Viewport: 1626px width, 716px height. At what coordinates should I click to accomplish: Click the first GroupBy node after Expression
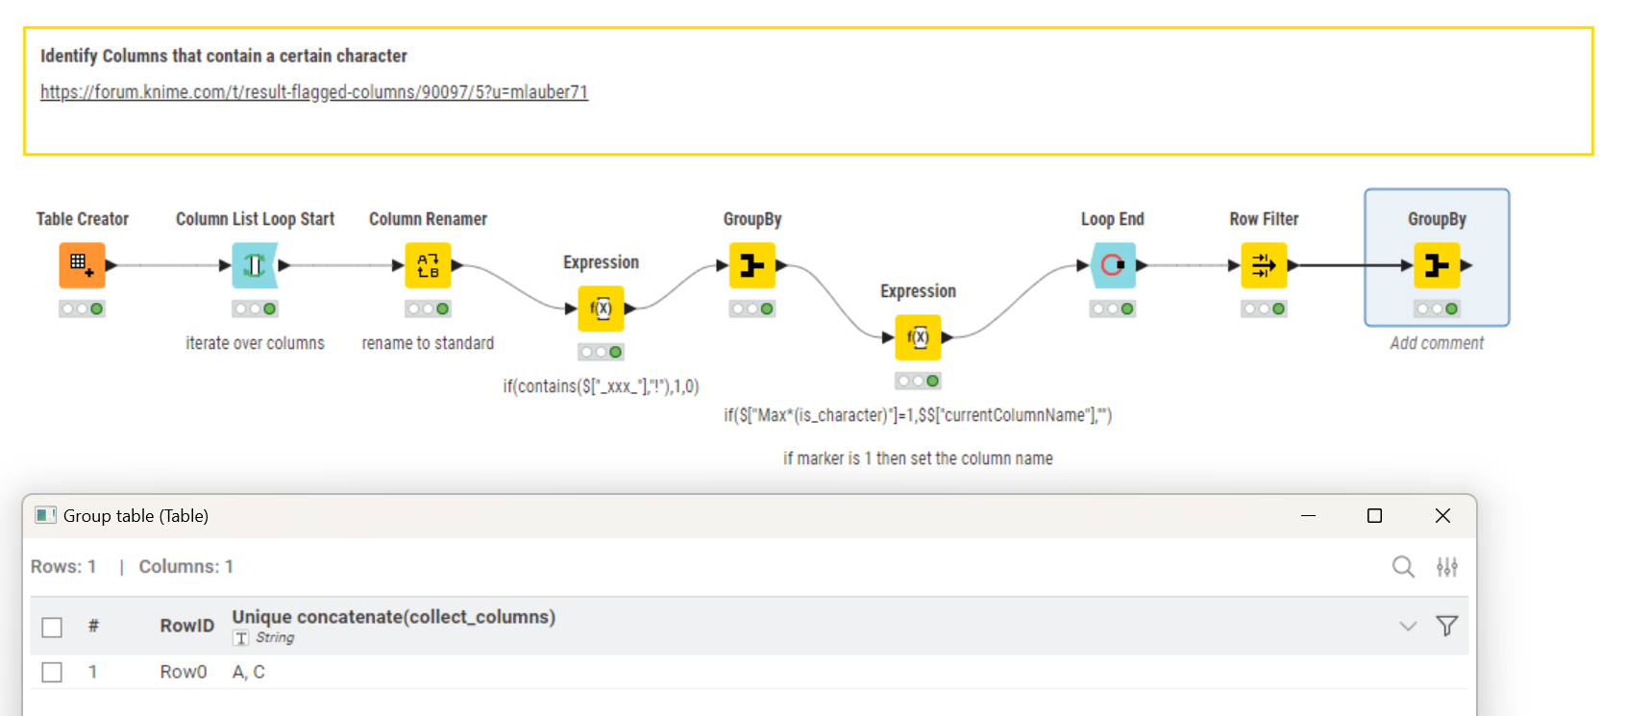click(x=751, y=265)
